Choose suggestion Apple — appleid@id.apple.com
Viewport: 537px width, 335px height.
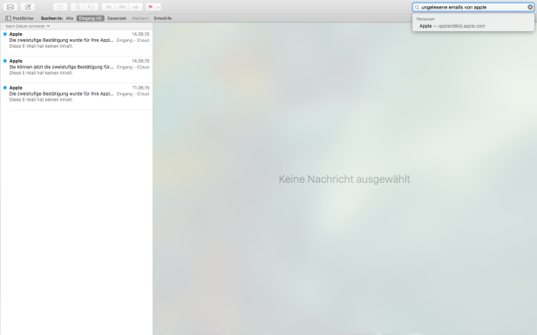tap(473, 26)
